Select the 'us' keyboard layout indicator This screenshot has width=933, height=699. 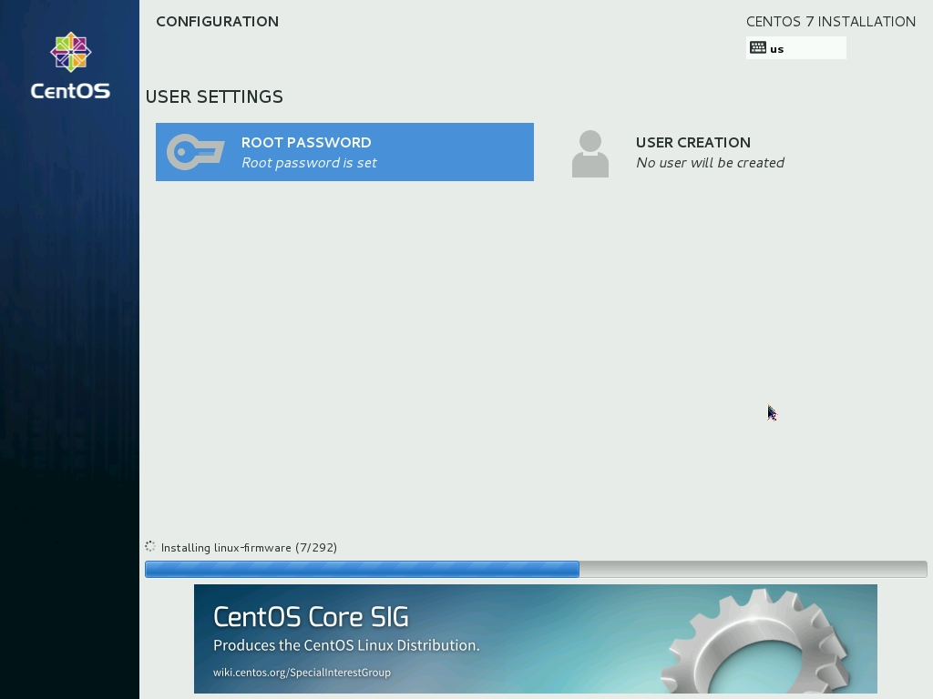[x=777, y=49]
